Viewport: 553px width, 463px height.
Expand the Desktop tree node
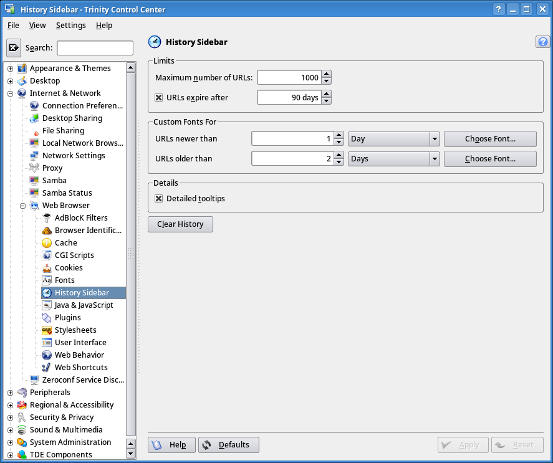(10, 81)
